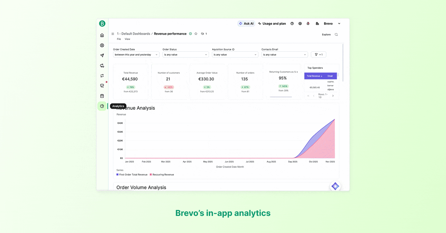Click the organization building icon next to Brevo
The height and width of the screenshot is (233, 446).
tap(317, 23)
